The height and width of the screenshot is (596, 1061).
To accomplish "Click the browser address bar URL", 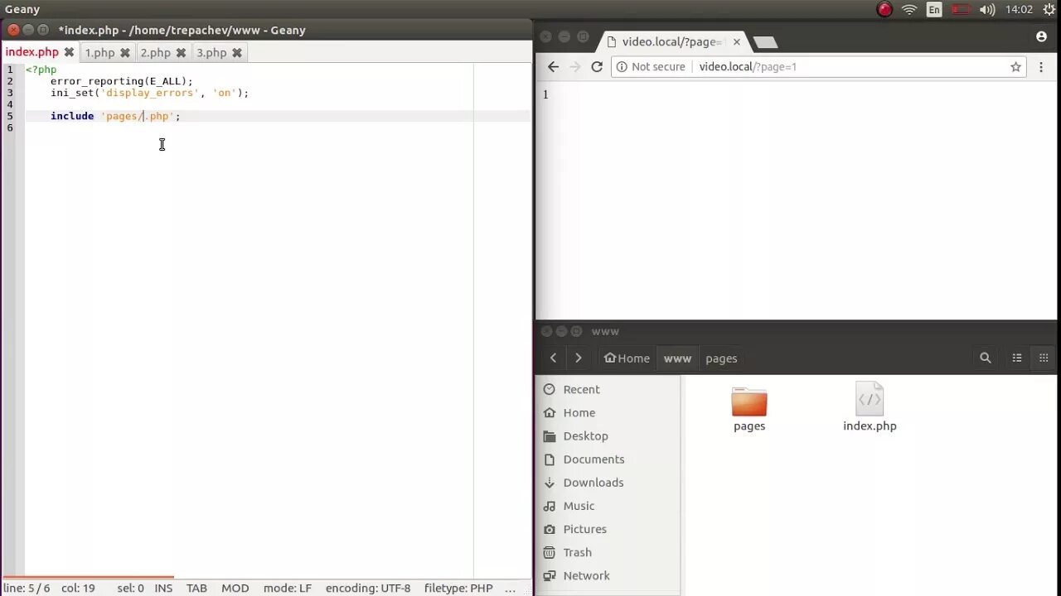I will 748,67.
